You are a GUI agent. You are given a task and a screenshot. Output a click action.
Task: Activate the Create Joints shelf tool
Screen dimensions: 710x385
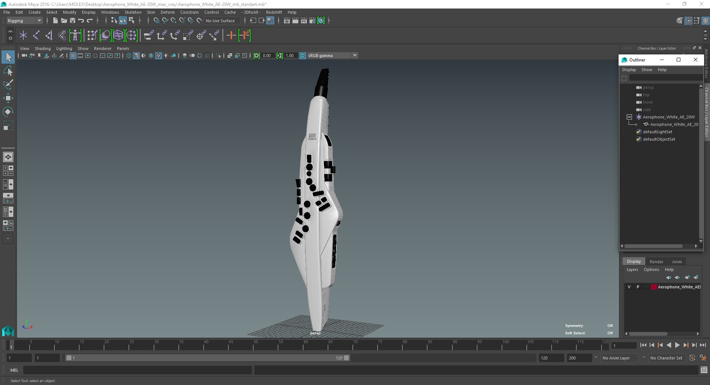pos(36,36)
